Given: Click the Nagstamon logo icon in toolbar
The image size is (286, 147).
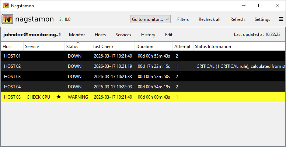Looking at the screenshot, I should pyautogui.click(x=8, y=19).
